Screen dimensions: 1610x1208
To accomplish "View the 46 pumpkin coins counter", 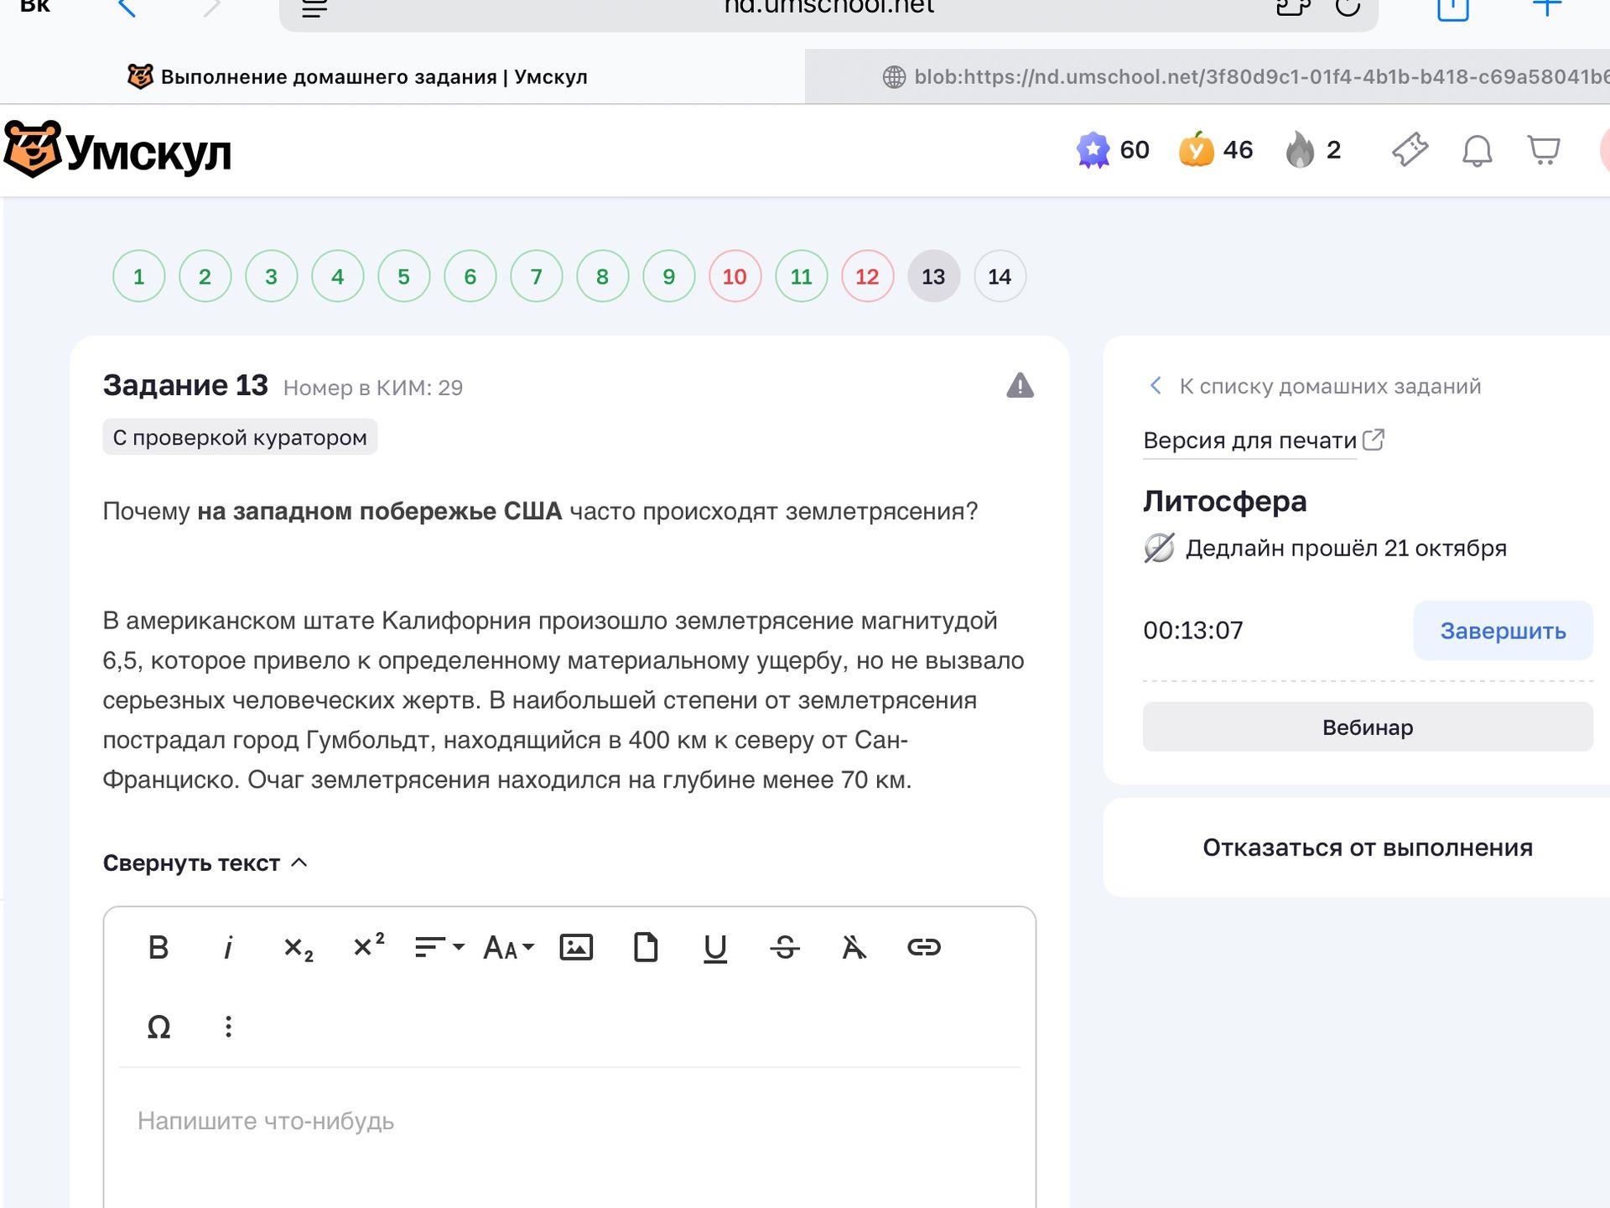I will [1216, 150].
